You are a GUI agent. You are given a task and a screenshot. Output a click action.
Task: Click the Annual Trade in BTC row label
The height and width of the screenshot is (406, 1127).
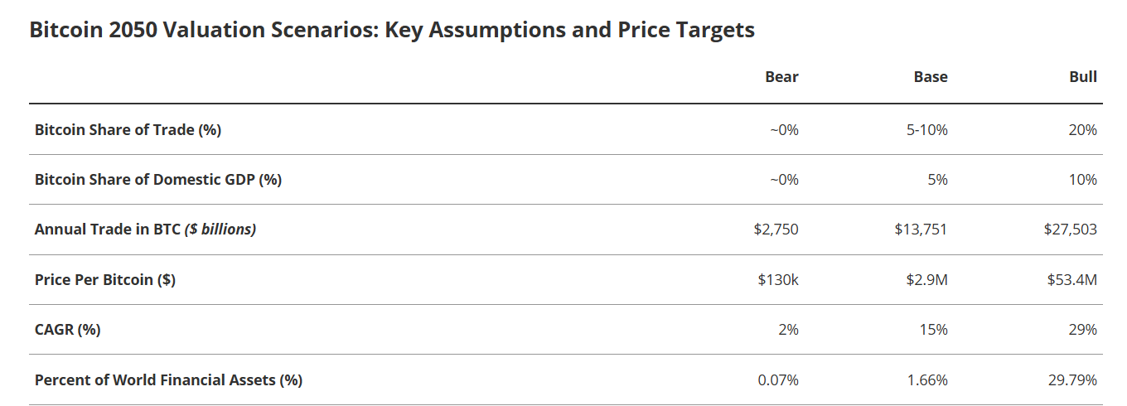[x=145, y=230]
